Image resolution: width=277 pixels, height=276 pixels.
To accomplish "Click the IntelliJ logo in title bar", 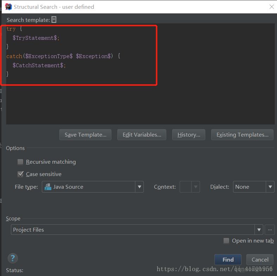I will coord(8,7).
